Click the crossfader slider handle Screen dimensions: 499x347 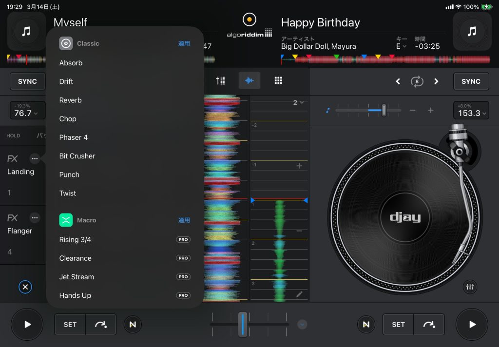pyautogui.click(x=243, y=324)
